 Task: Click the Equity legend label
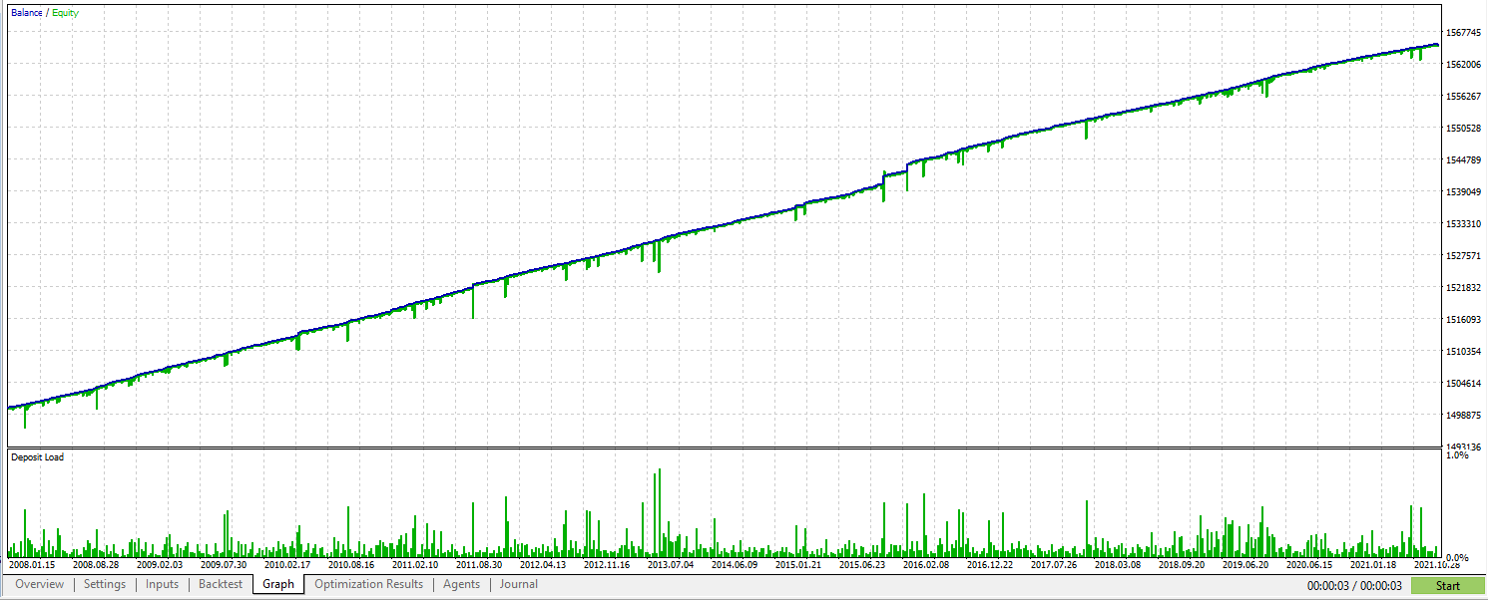point(65,13)
